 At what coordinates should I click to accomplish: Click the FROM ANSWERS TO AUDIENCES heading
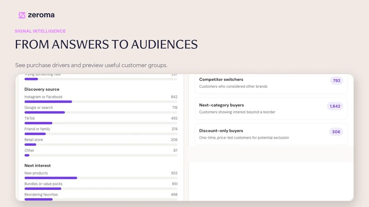107,44
